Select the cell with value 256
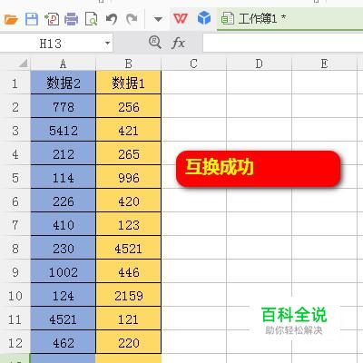Screen dimensions: 363x363 coord(128,107)
